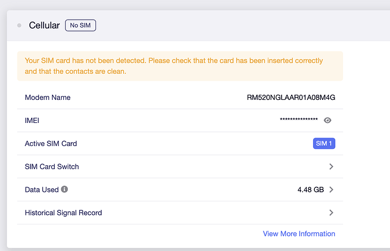Reveal the hidden IMEI with eye icon
Screen dimensions: 390x251
327,120
